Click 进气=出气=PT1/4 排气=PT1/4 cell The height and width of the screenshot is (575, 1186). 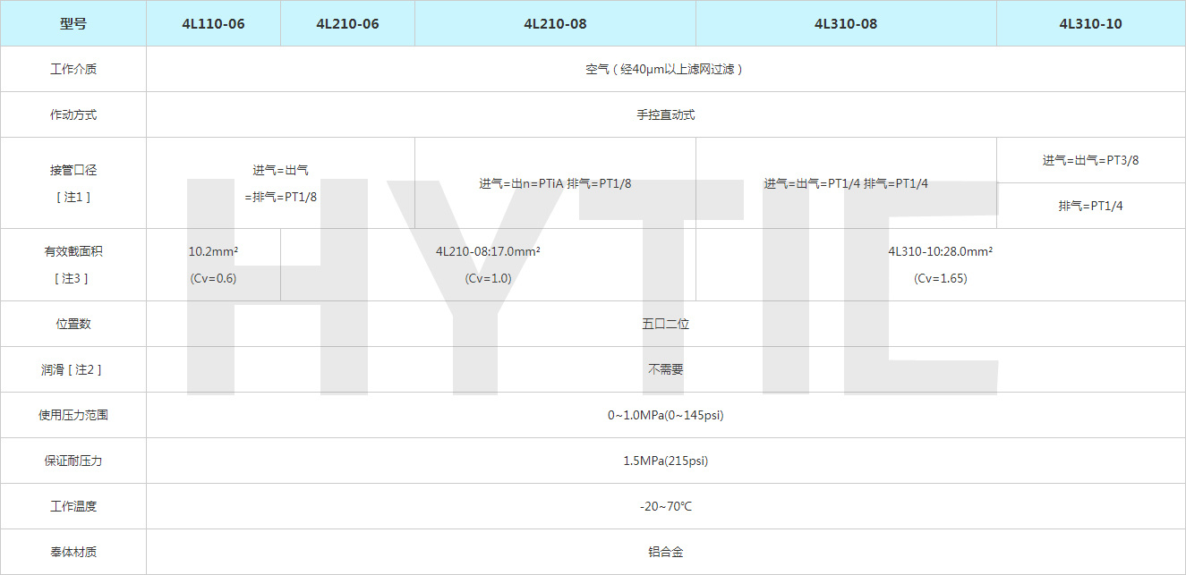pyautogui.click(x=846, y=183)
